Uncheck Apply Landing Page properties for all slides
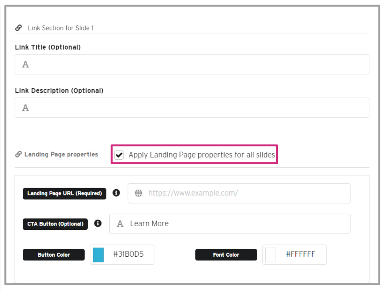This screenshot has height=290, width=388. pos(119,155)
